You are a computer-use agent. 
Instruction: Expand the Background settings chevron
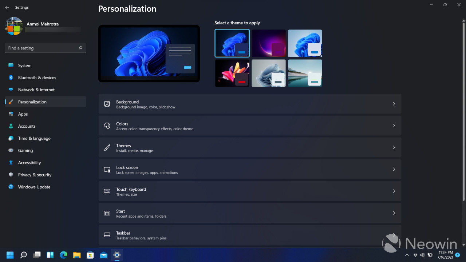tap(394, 104)
